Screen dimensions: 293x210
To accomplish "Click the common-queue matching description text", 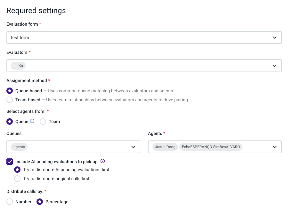I will (x=111, y=91).
